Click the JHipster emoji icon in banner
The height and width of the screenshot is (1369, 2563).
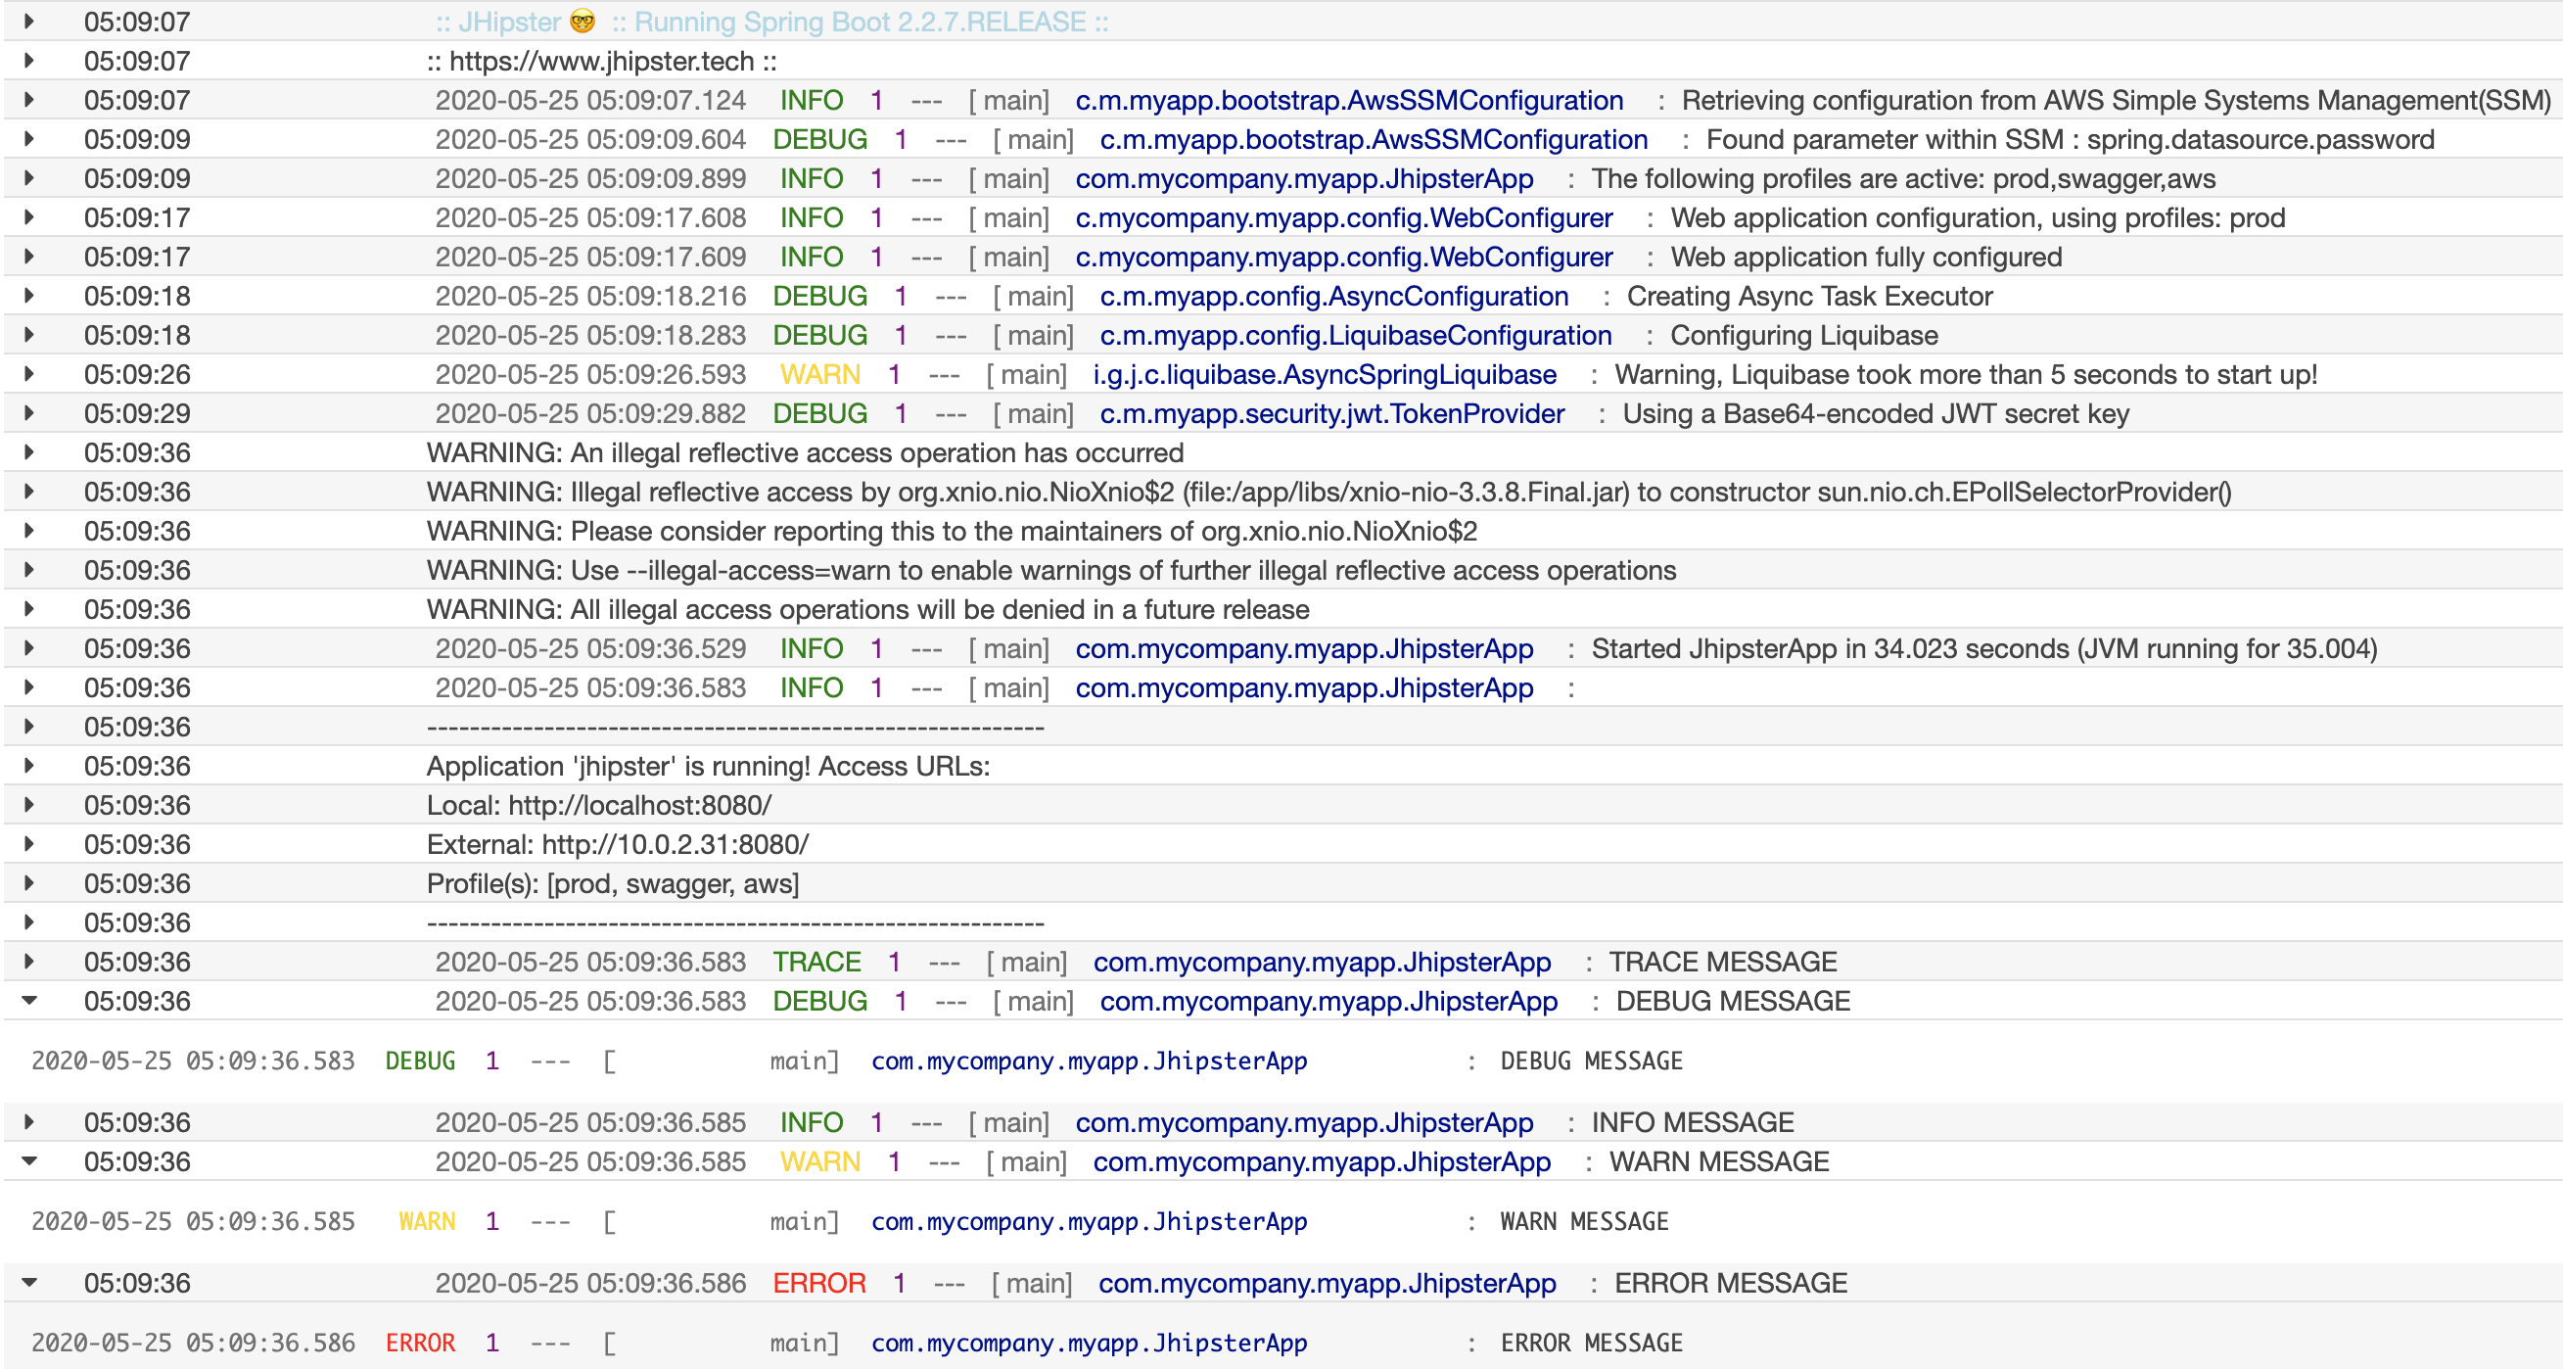click(582, 21)
